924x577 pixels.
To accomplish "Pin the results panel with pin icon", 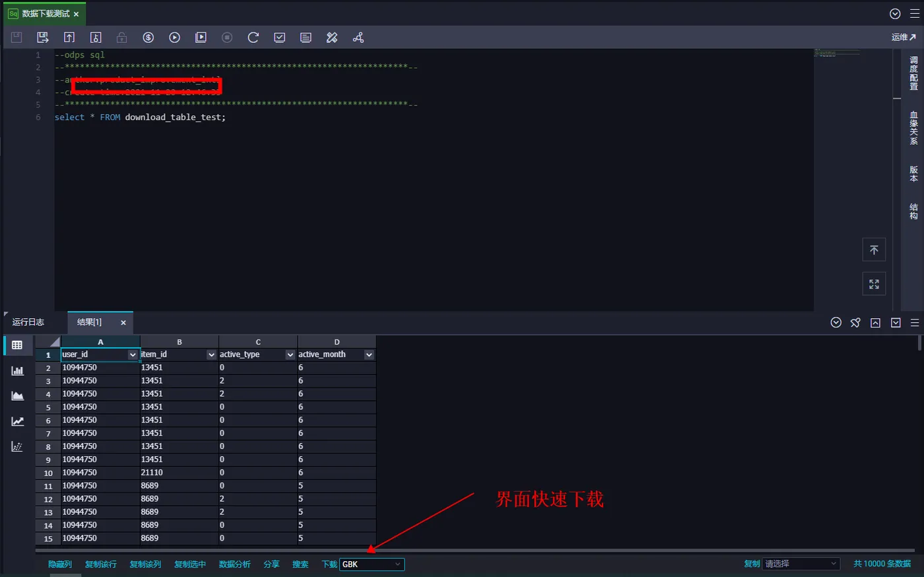I will (855, 323).
